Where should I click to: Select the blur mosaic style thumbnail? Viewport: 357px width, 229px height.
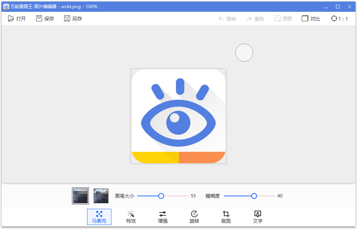tap(101, 196)
